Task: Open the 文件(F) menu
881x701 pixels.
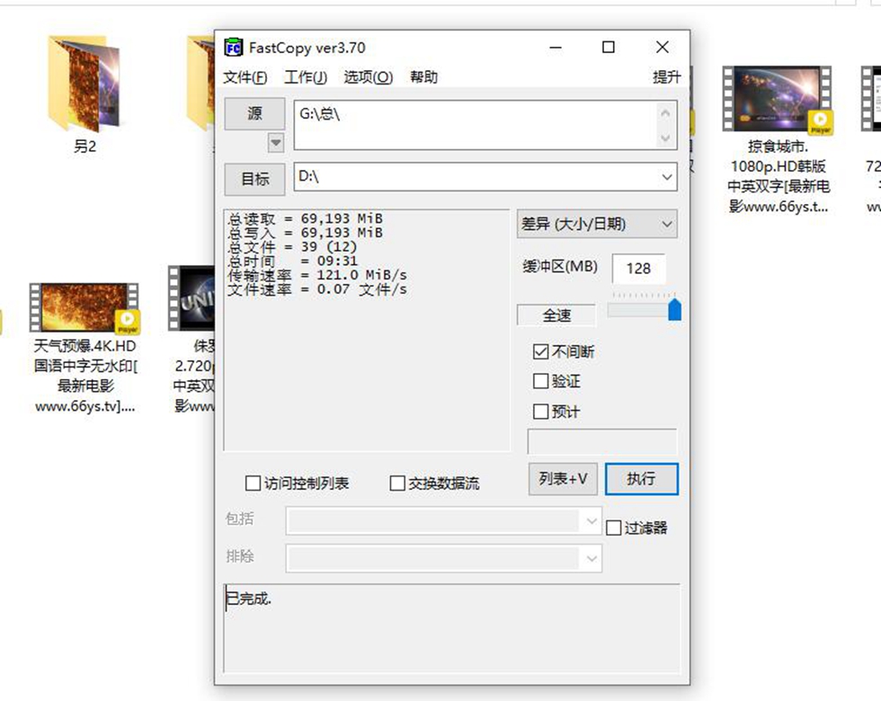Action: (245, 77)
